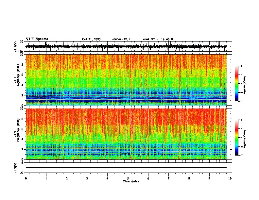259x200 pixels.
Task: Click the time axis tick label '7'
Action: coord(169,178)
